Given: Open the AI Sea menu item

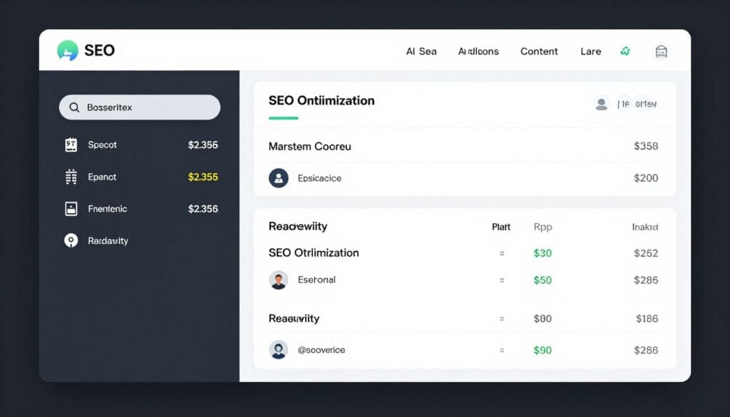Looking at the screenshot, I should coord(421,51).
